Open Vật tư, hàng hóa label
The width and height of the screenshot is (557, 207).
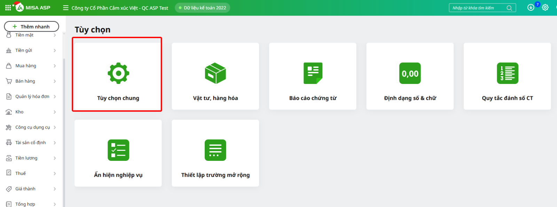pos(215,98)
